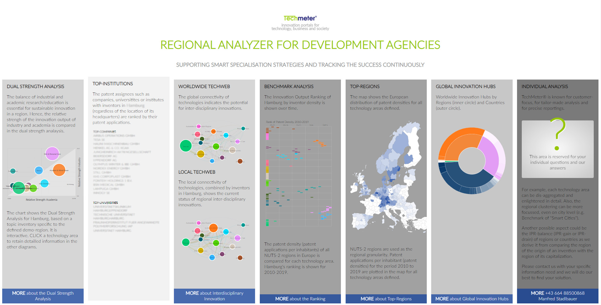Click the Relative Strength Academia axis label
The width and height of the screenshot is (601, 305).
[x=41, y=200]
